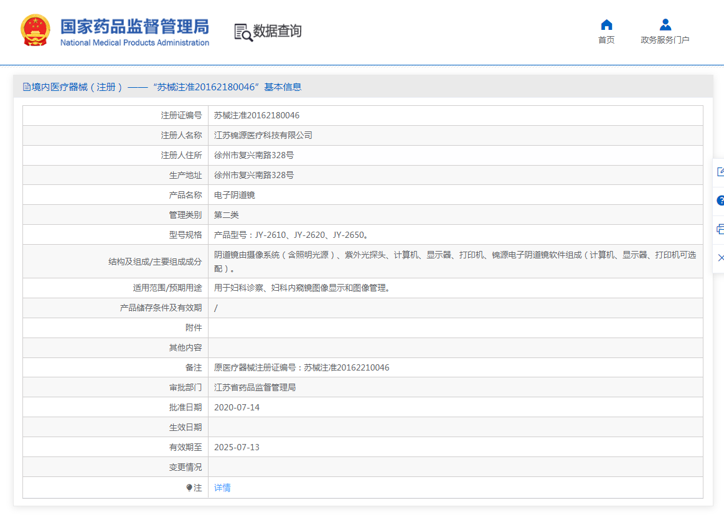Click the document icon before 境内医疗器械 heading
The image size is (724, 515).
(27, 87)
